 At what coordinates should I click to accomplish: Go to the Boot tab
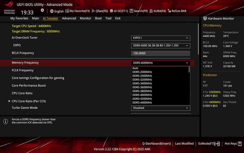pos(98,18)
